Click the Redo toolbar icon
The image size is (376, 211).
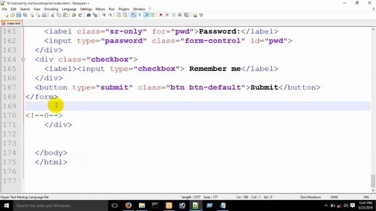(x=80, y=15)
